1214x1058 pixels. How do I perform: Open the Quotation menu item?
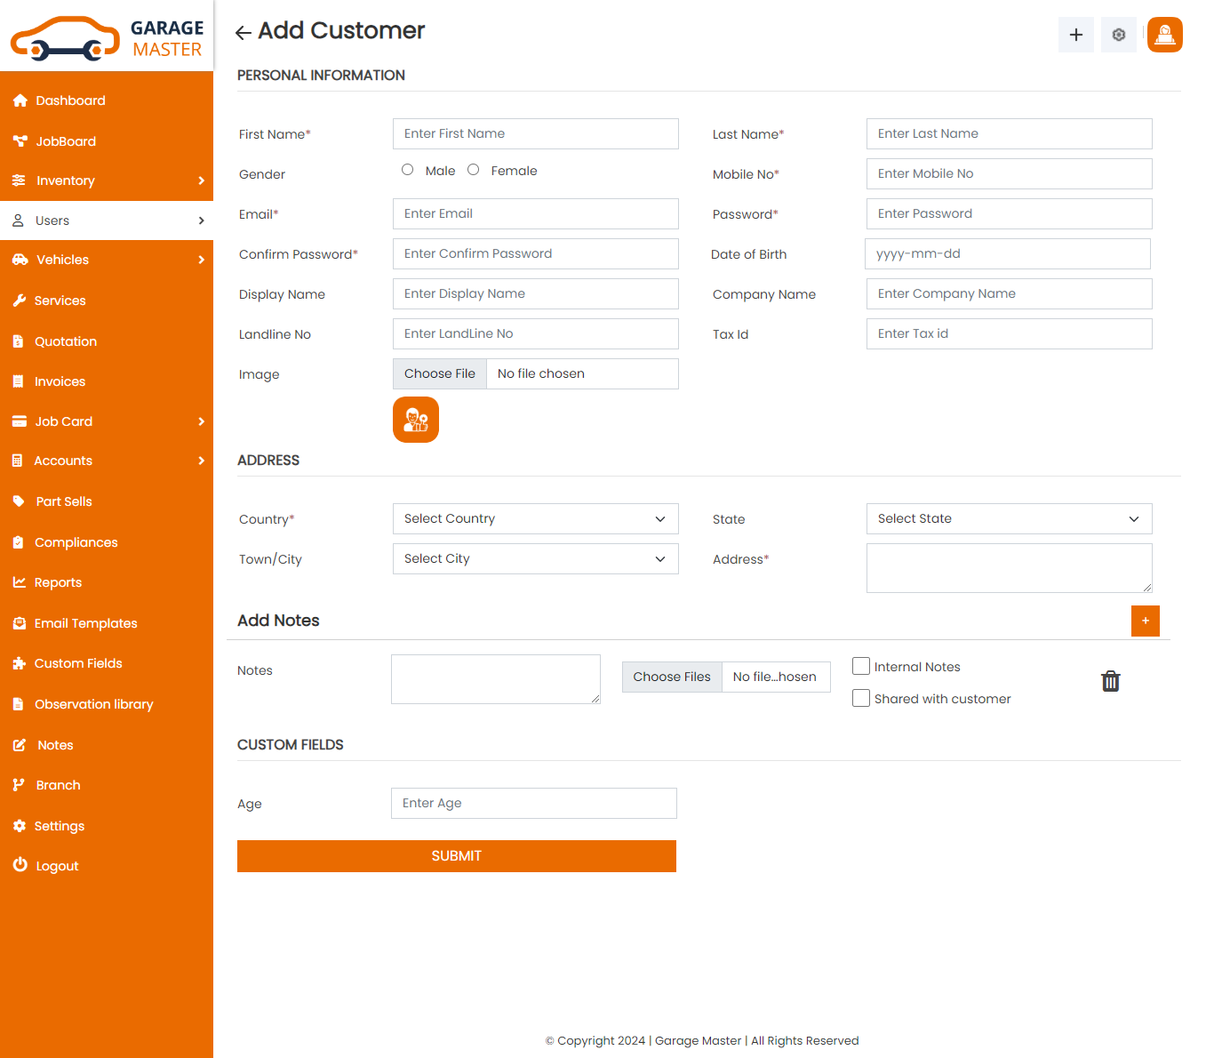(66, 341)
